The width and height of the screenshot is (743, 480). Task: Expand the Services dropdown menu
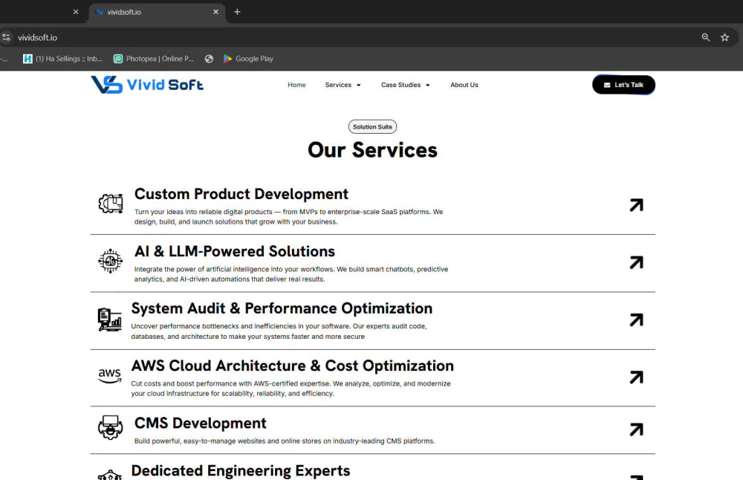(343, 85)
